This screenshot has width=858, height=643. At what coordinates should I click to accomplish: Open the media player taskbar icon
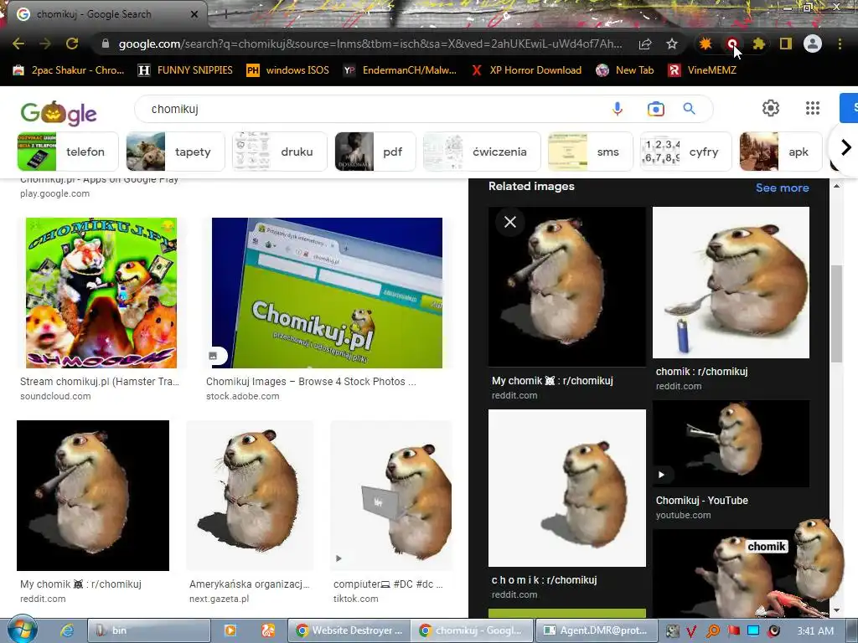click(230, 630)
